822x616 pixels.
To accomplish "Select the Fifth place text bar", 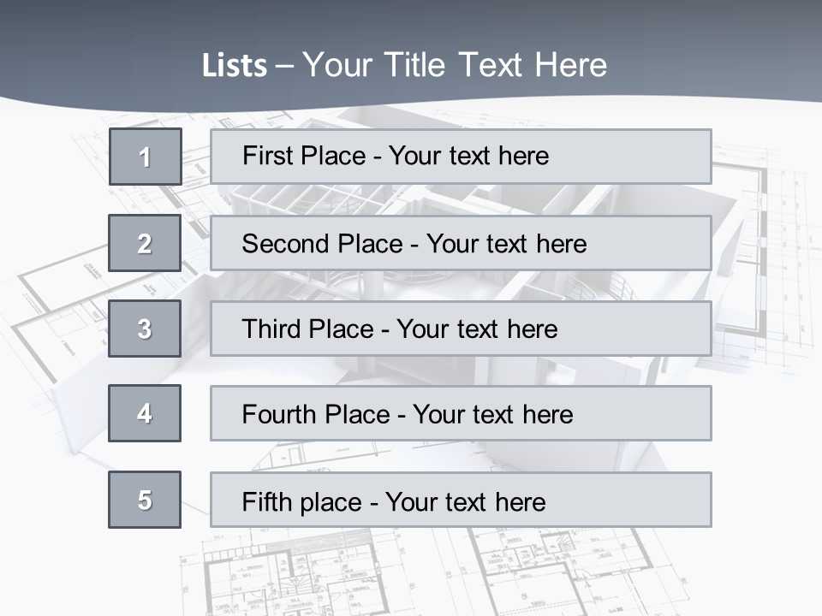I will 461,500.
